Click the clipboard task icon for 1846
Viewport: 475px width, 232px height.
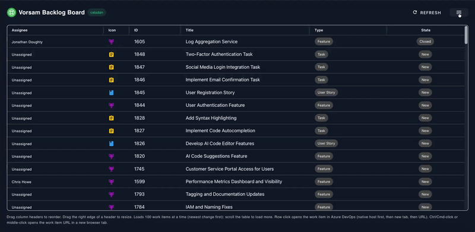[x=111, y=80]
